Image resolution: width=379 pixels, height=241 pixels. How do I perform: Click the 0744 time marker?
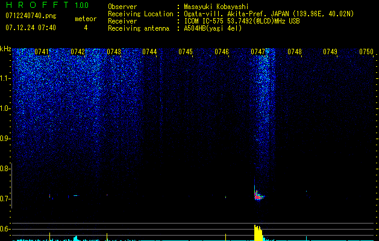click(x=149, y=52)
